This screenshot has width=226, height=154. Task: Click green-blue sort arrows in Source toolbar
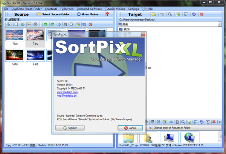(x=23, y=24)
